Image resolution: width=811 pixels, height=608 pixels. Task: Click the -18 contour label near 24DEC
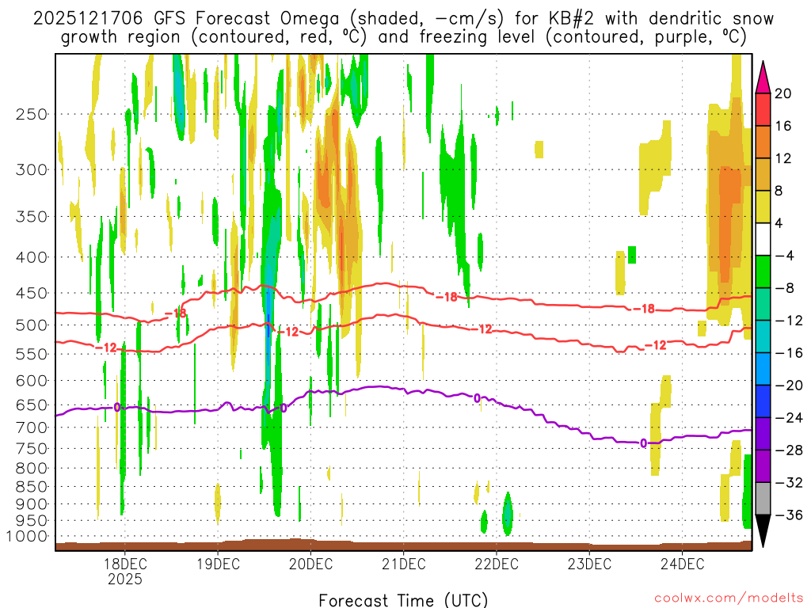click(x=643, y=309)
